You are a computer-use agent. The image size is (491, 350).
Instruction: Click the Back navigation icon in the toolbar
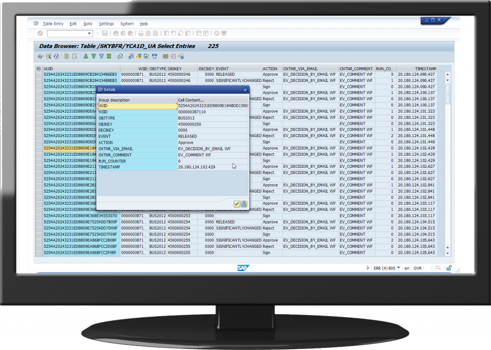(116, 33)
